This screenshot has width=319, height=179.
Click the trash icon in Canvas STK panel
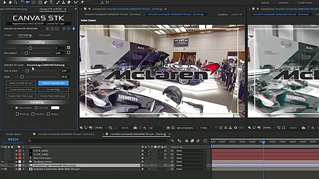(68, 28)
